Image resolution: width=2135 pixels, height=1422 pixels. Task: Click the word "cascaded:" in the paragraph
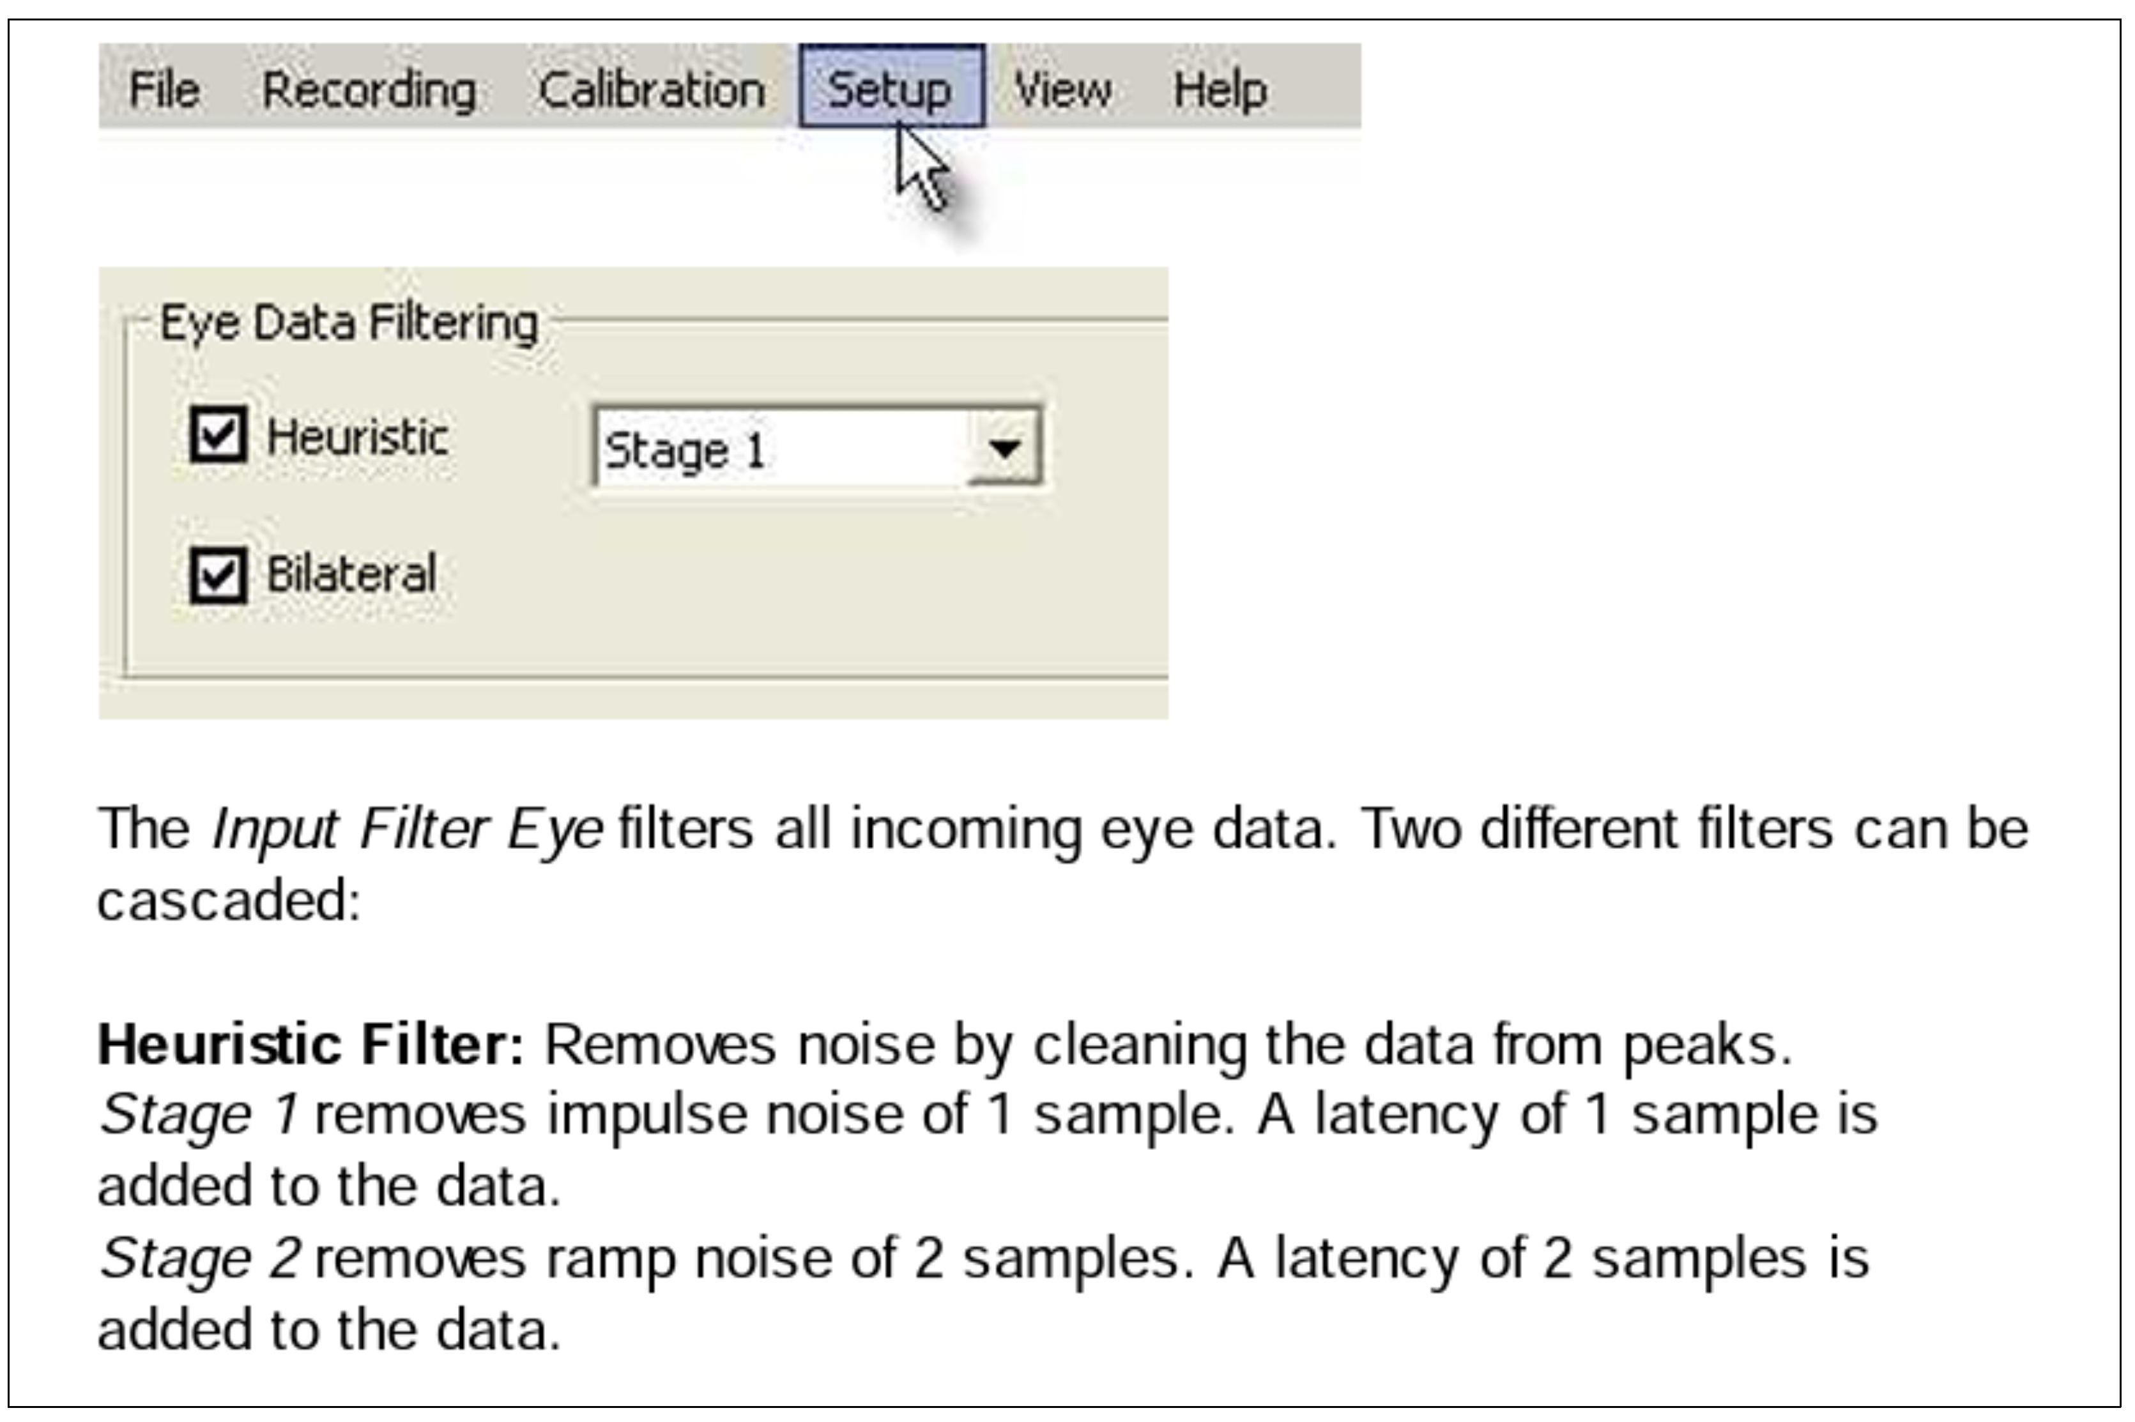(x=229, y=901)
